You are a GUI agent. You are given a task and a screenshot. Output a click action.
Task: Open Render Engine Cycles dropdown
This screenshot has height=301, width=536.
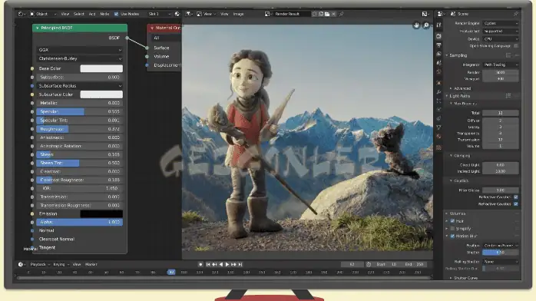(x=501, y=23)
